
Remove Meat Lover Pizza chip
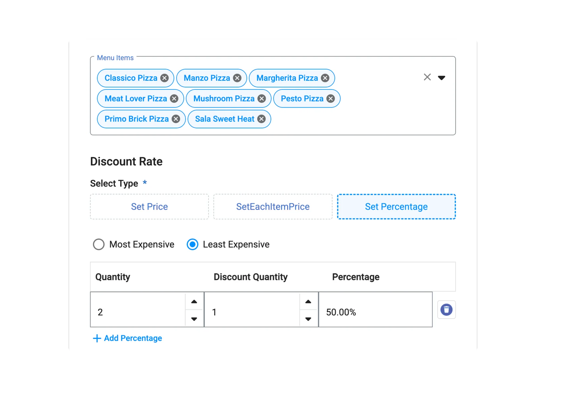174,98
